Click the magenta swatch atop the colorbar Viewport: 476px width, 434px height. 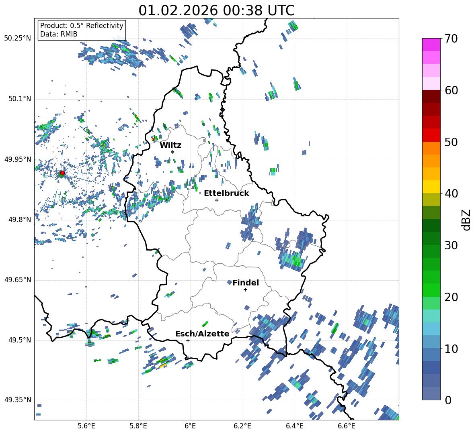(x=431, y=45)
